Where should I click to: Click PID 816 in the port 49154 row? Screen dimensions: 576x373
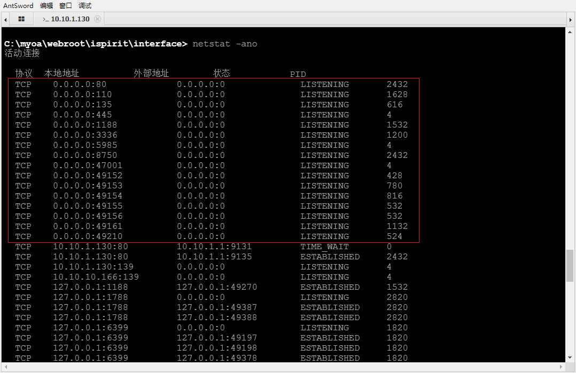394,196
